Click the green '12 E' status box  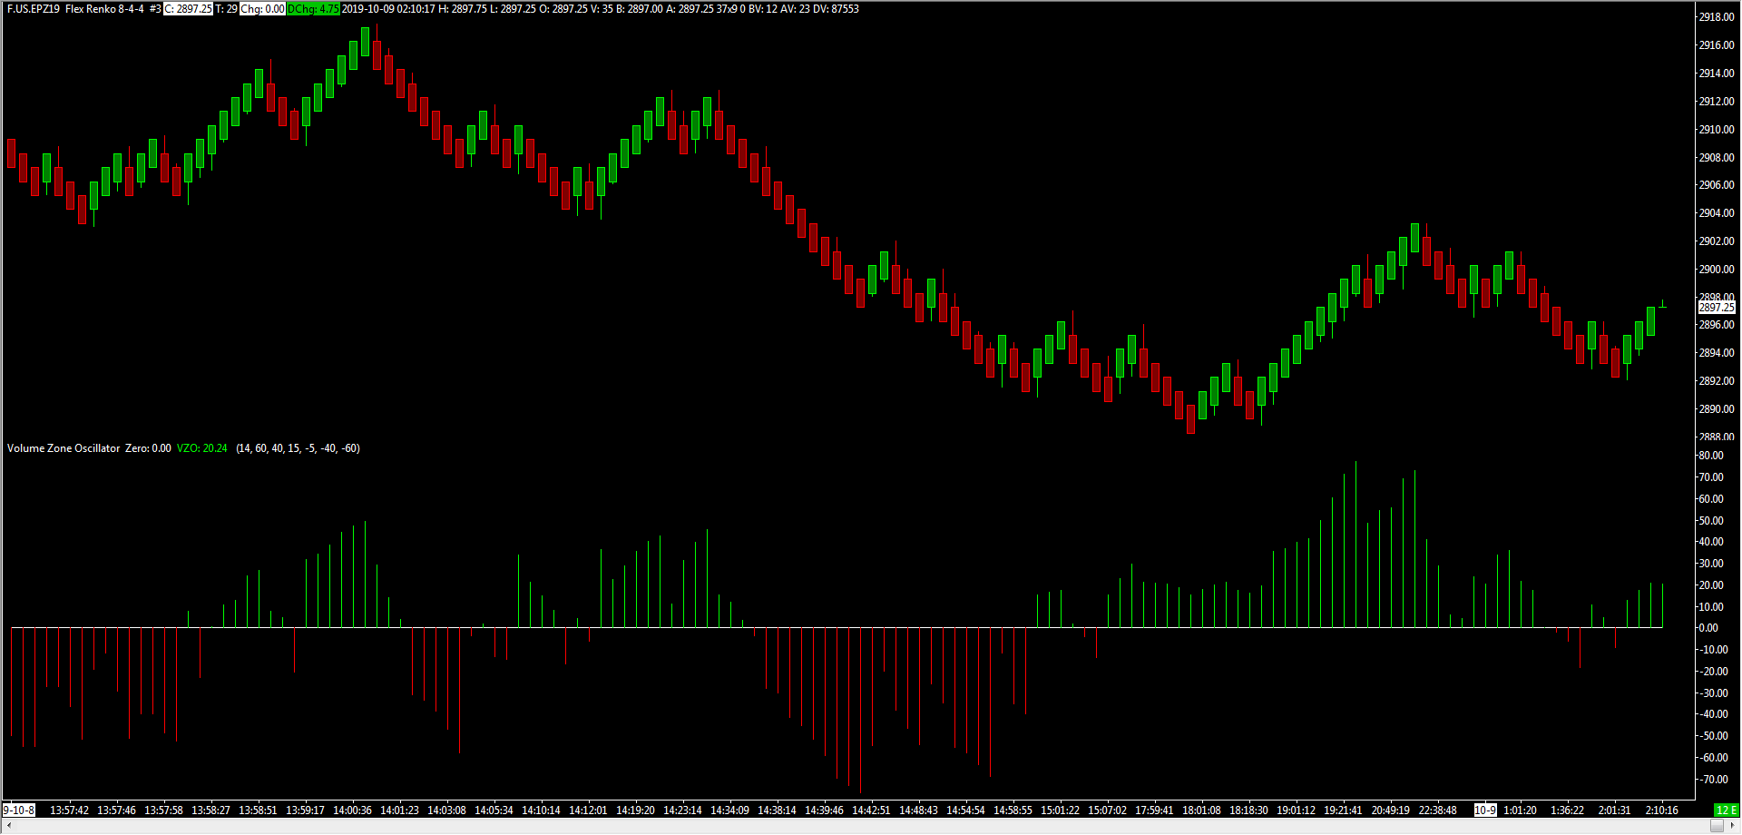pos(1727,810)
